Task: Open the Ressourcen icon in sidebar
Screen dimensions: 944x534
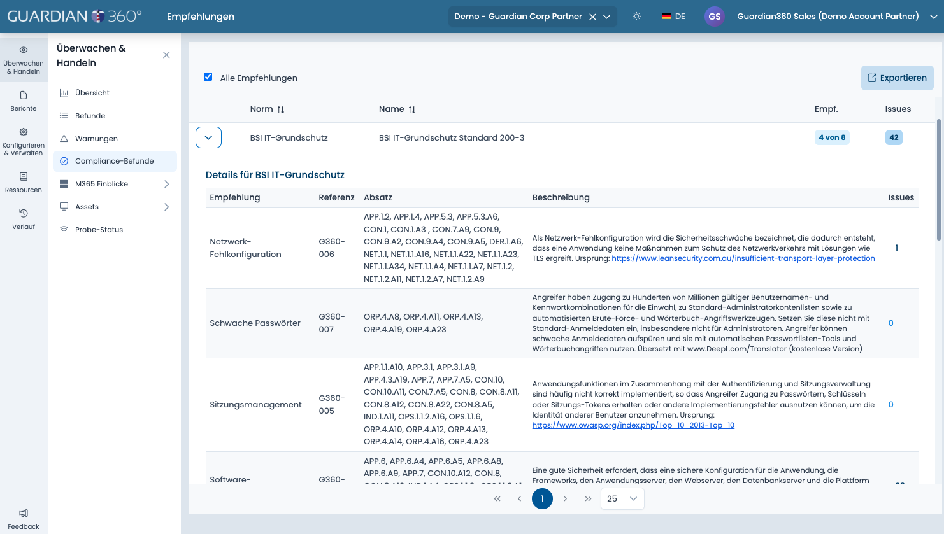Action: point(24,176)
